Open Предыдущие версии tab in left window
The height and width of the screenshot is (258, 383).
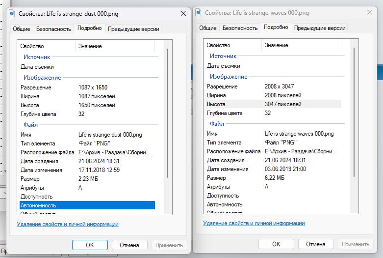click(133, 29)
